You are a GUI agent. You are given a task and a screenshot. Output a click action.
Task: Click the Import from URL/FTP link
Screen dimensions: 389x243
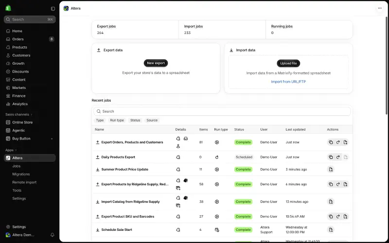click(x=288, y=82)
